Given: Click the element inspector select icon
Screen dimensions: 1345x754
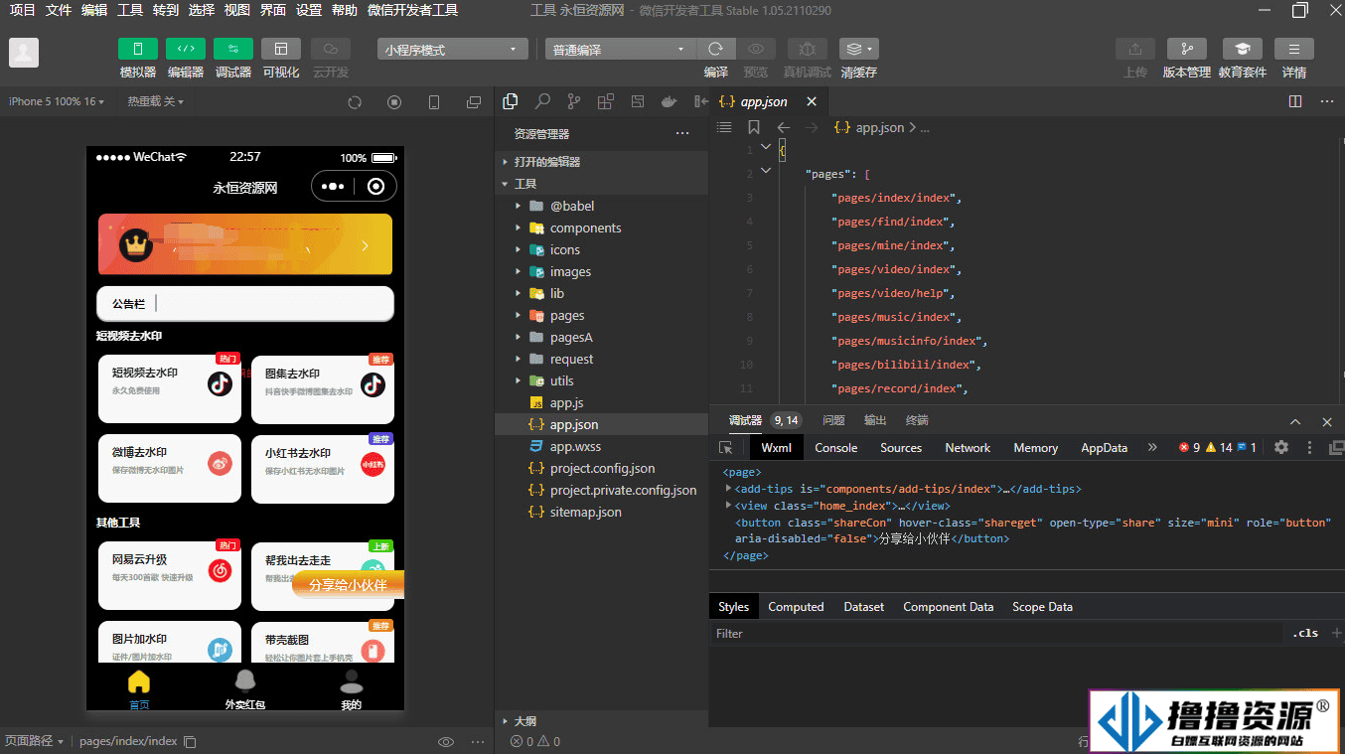Looking at the screenshot, I should [726, 448].
